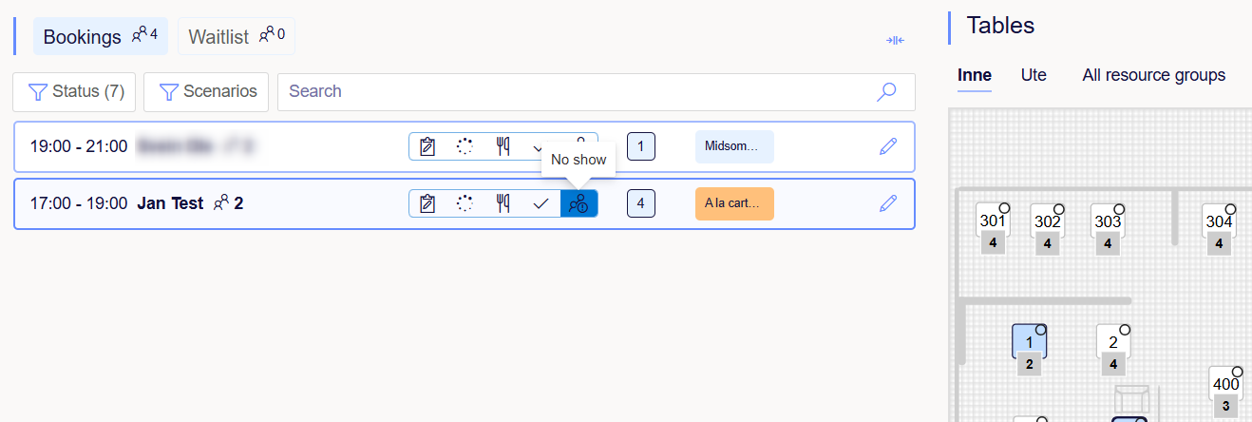Viewport: 1252px width, 422px height.
Task: Set Jan Test booking to seated (fork-knife)
Action: coord(503,203)
